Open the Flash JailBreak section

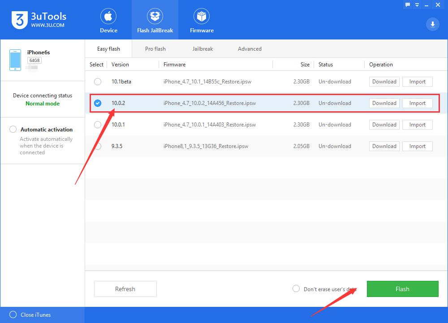pyautogui.click(x=155, y=21)
